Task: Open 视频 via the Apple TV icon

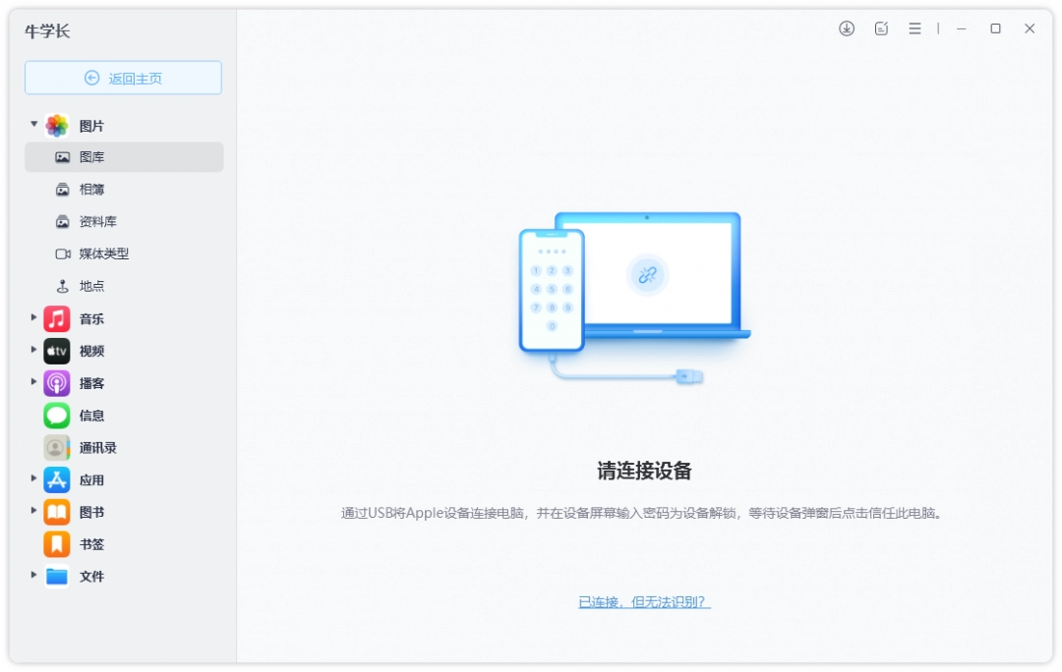Action: pyautogui.click(x=54, y=351)
